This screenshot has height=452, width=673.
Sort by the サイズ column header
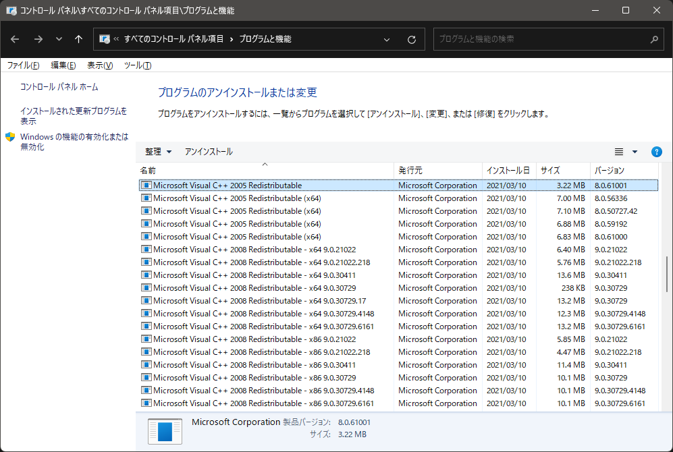[x=563, y=170]
